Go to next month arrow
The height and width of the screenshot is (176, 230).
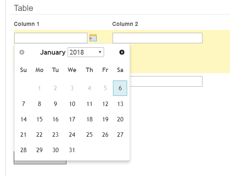pos(122,52)
